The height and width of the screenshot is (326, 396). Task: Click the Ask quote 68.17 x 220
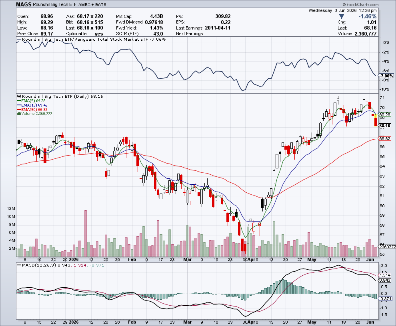tap(90, 16)
